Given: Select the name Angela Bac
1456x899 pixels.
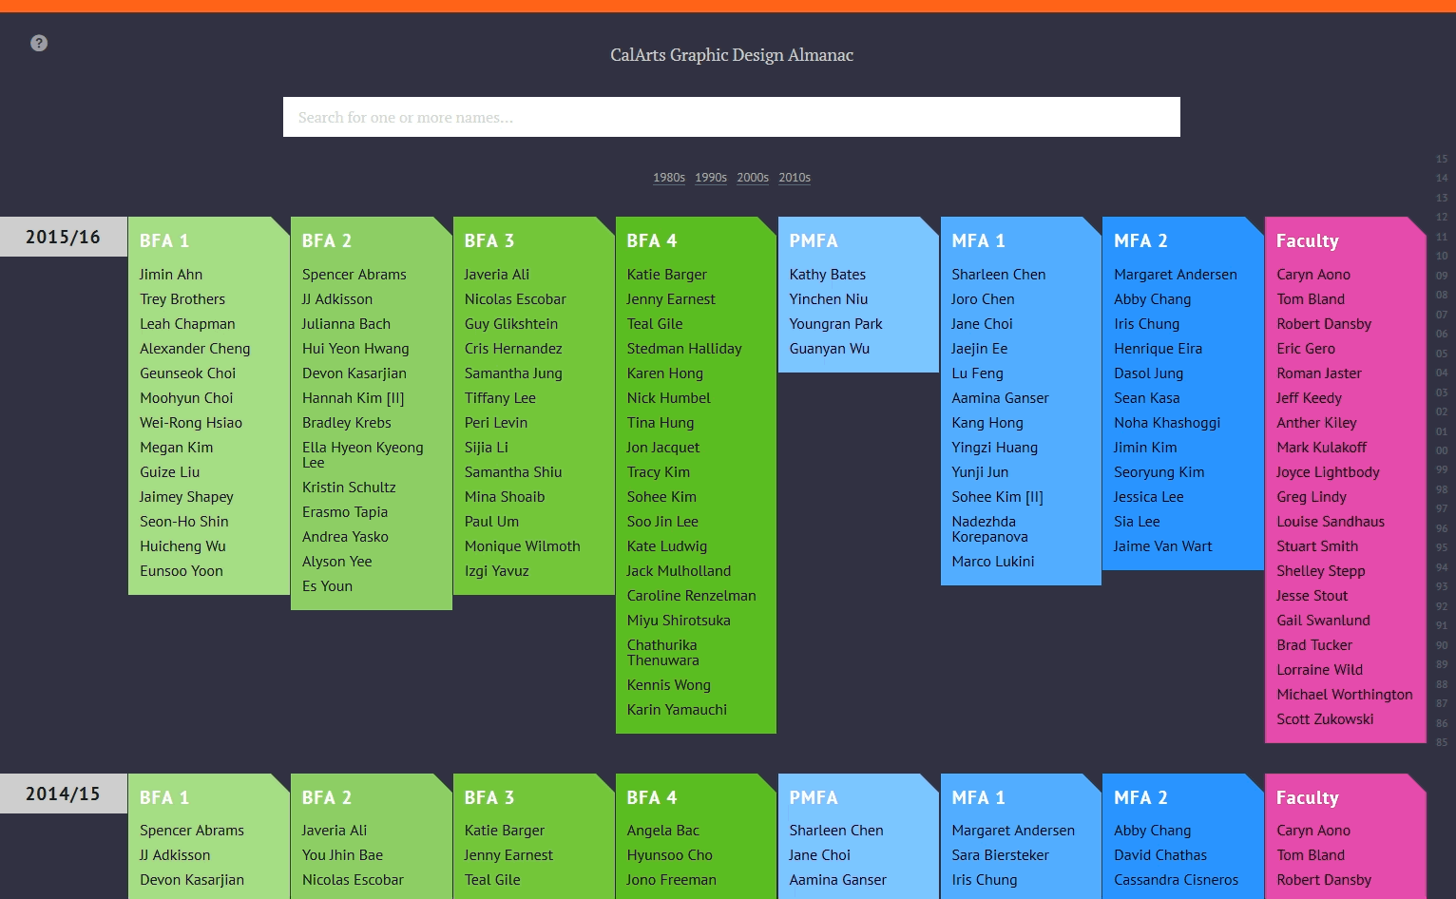Looking at the screenshot, I should coord(663,831).
